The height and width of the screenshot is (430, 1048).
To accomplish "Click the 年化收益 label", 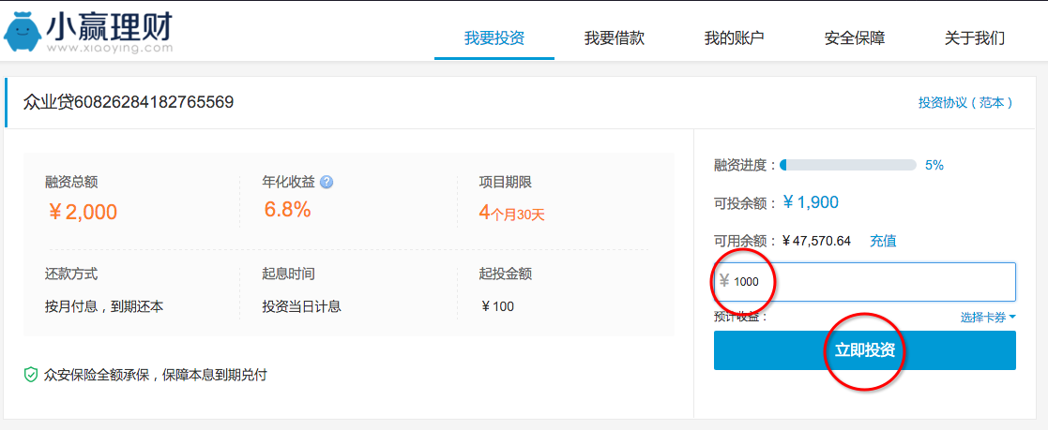I will 289,182.
